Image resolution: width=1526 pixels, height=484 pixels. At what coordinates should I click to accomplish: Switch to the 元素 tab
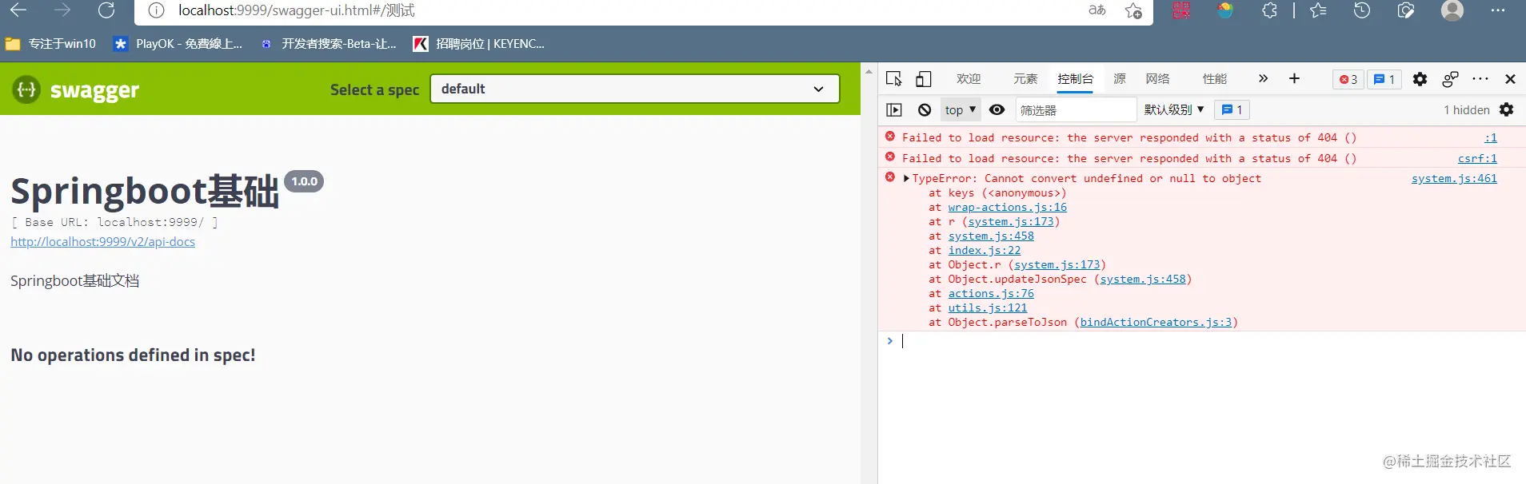click(x=1025, y=79)
